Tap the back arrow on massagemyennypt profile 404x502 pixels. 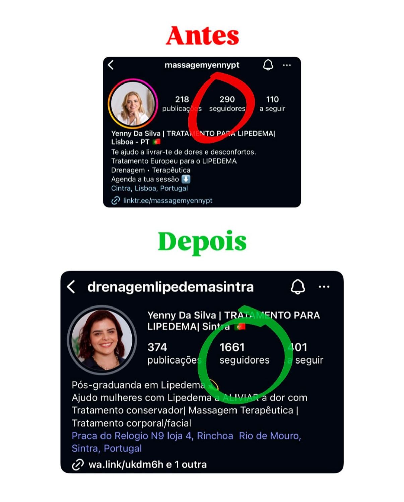click(x=111, y=65)
